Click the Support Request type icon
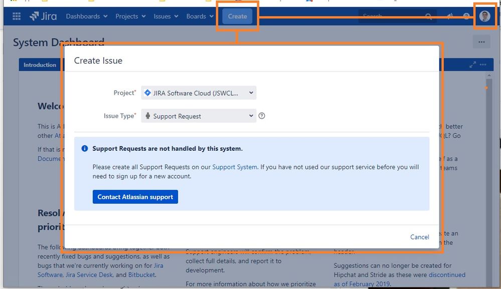 [147, 116]
